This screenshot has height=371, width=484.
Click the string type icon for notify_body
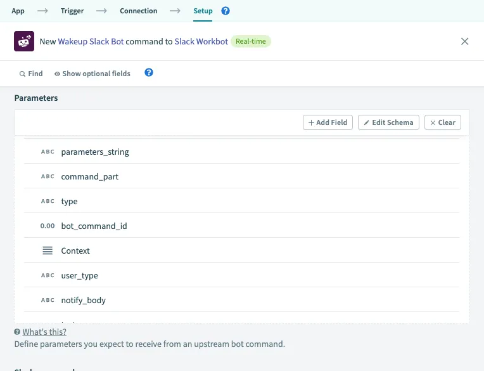[x=48, y=301]
